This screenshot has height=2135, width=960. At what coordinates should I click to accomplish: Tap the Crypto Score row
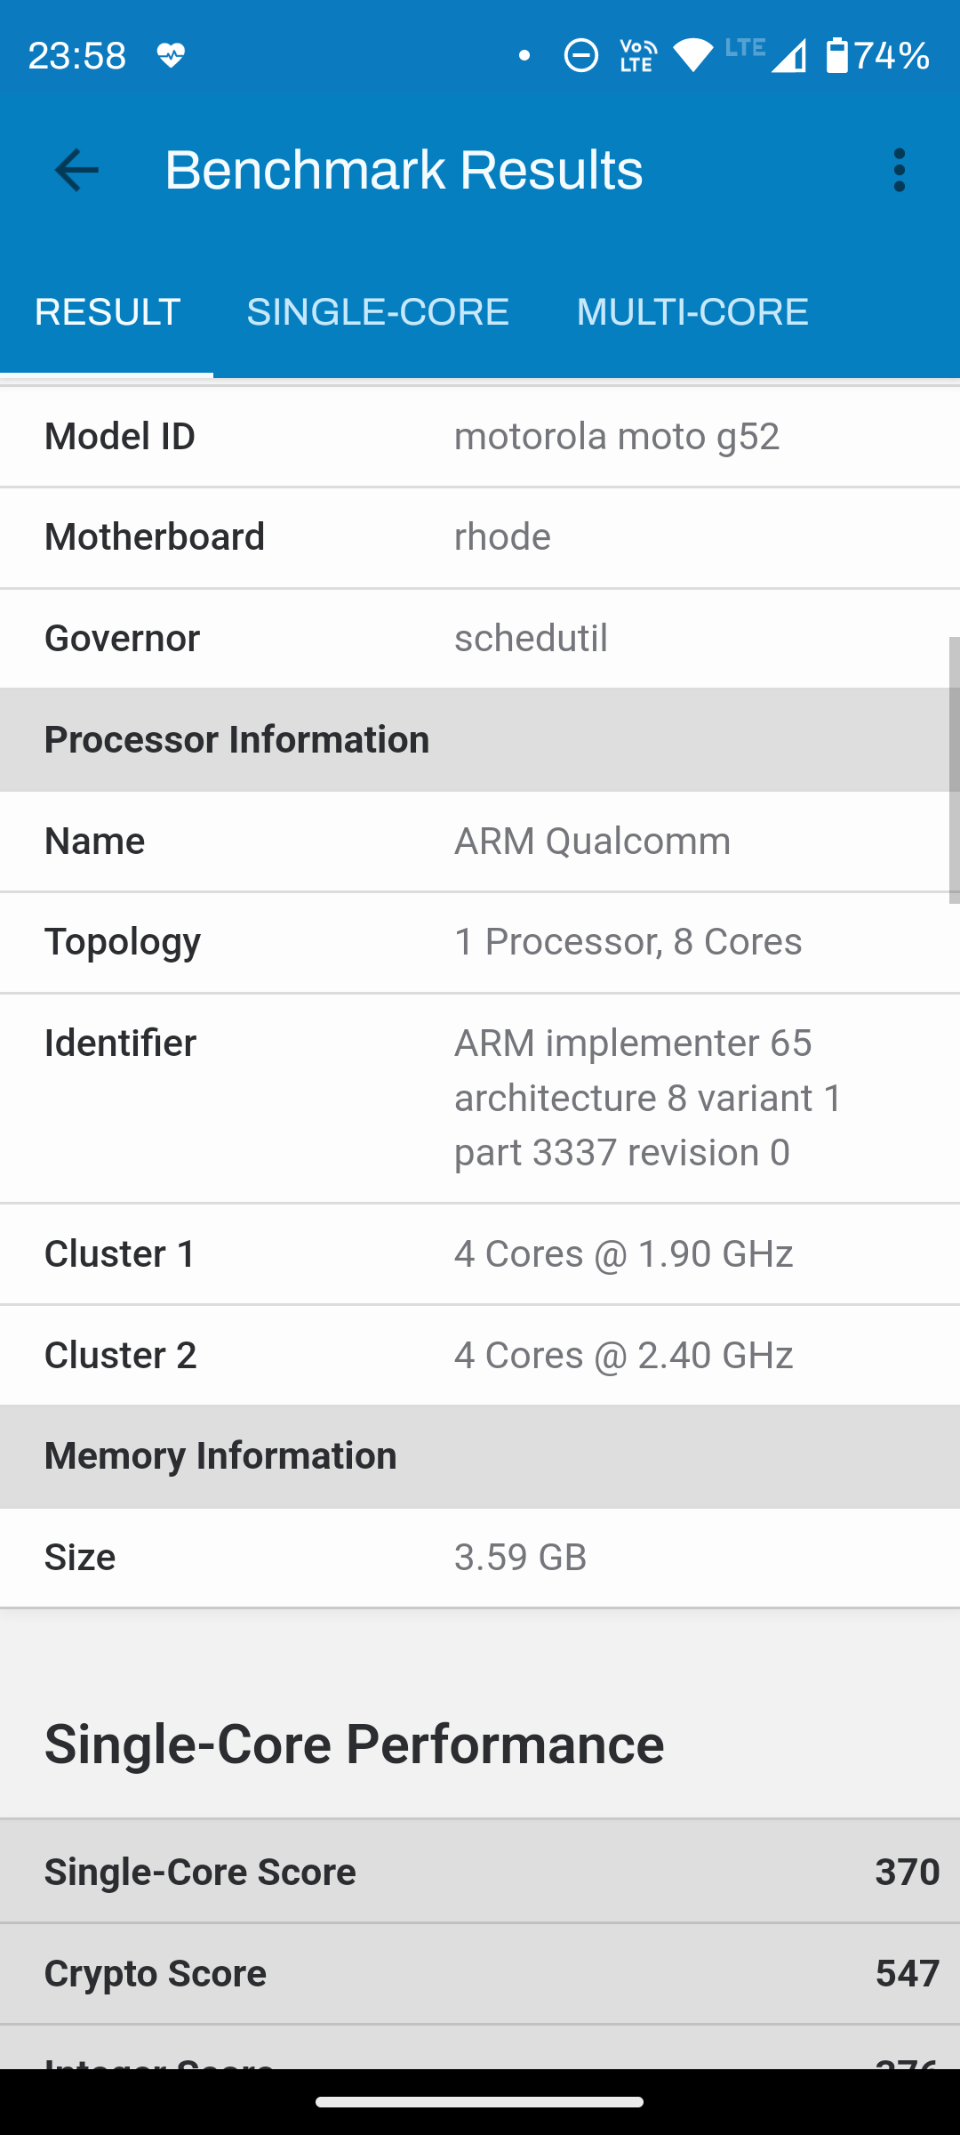[480, 1973]
